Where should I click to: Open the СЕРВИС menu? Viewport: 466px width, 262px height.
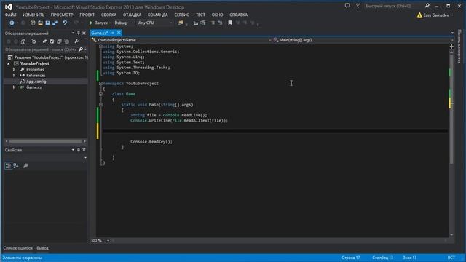tap(181, 15)
